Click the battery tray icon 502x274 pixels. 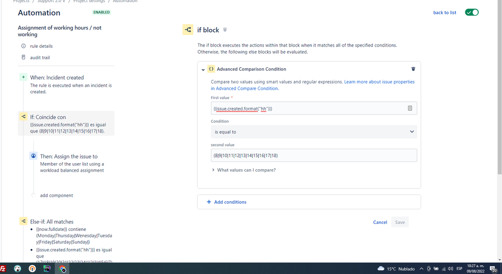coord(436,268)
